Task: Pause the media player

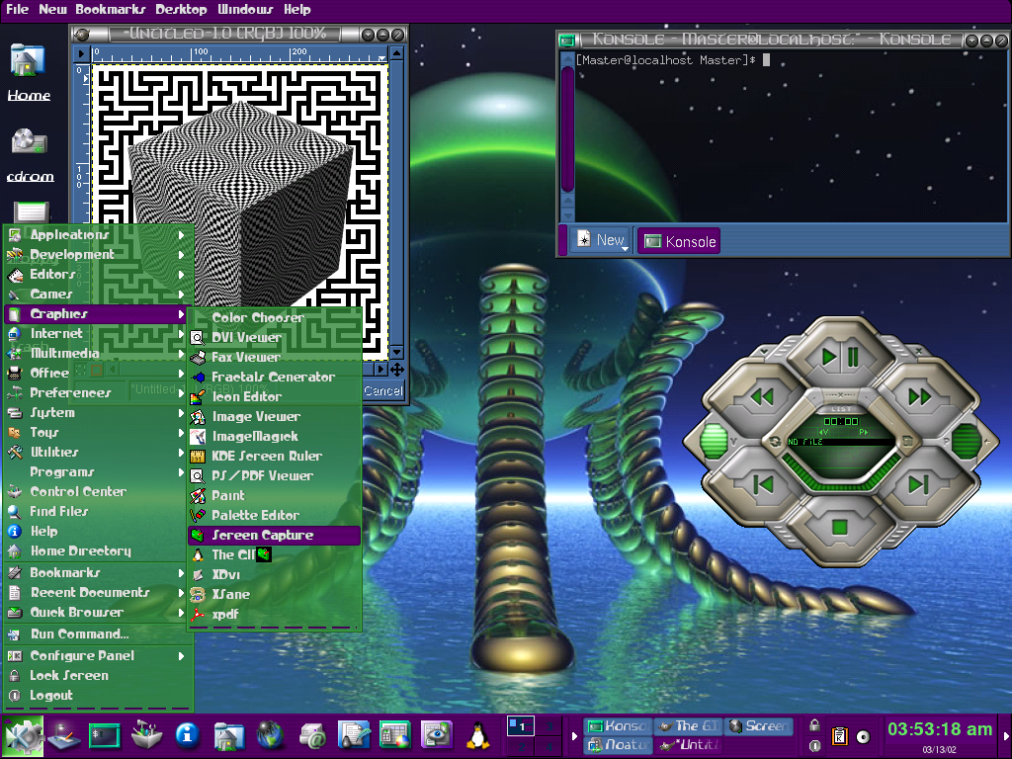Action: 853,357
